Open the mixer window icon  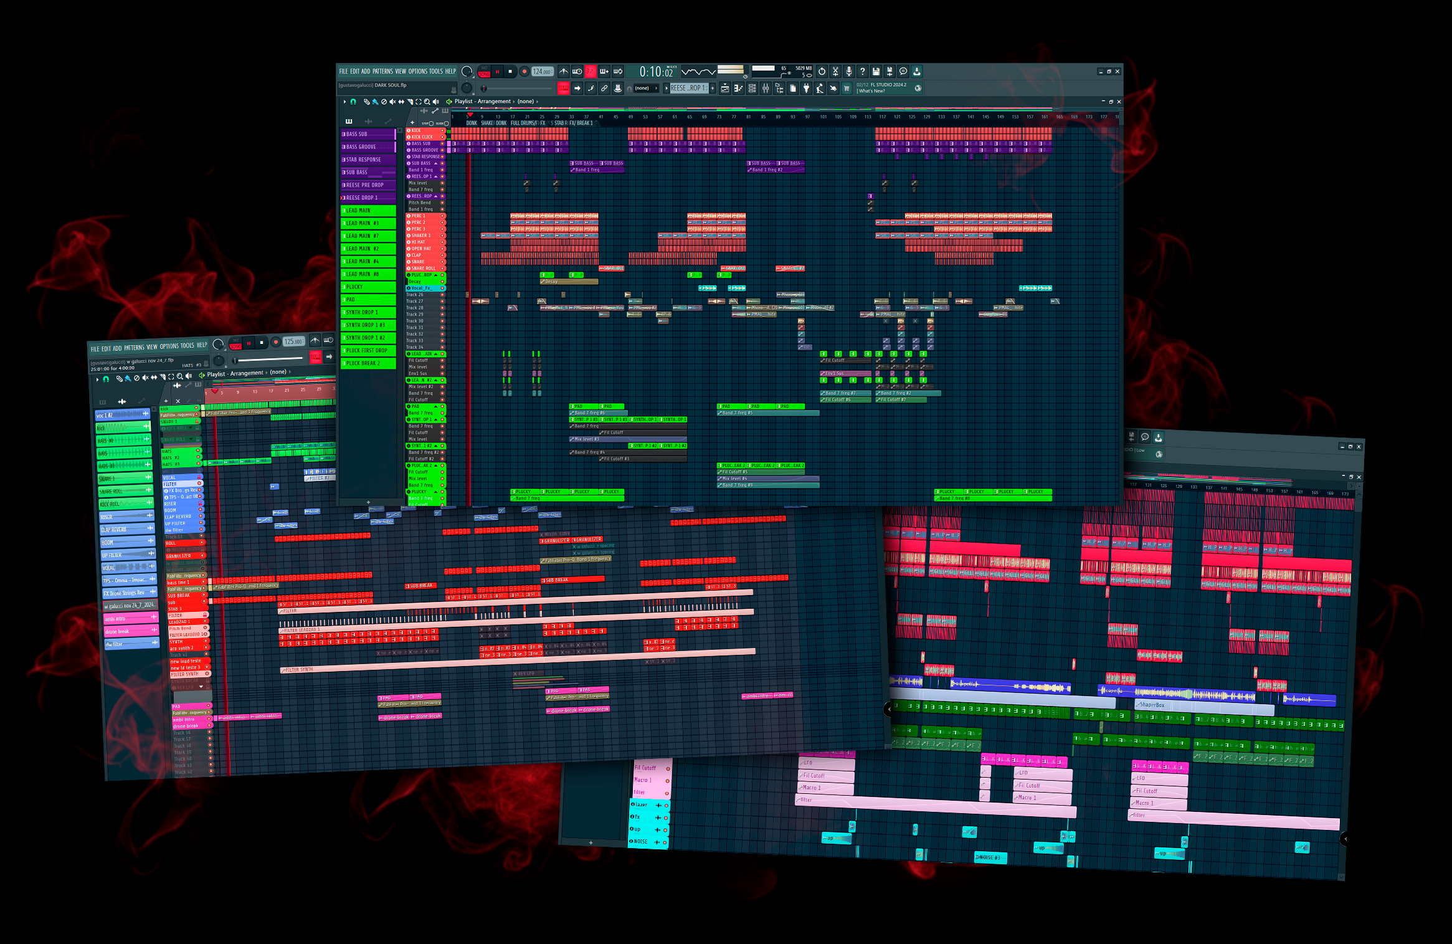766,88
